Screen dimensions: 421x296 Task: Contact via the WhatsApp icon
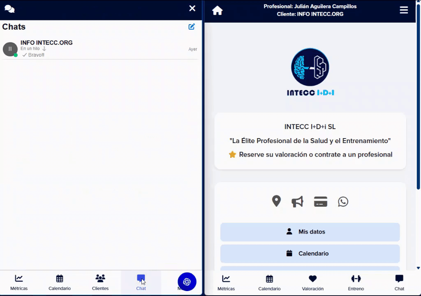(x=343, y=202)
